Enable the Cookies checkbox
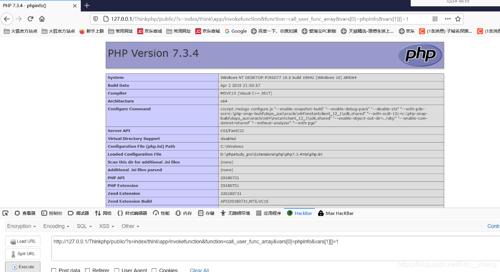The height and width of the screenshot is (272, 500). (x=154, y=270)
